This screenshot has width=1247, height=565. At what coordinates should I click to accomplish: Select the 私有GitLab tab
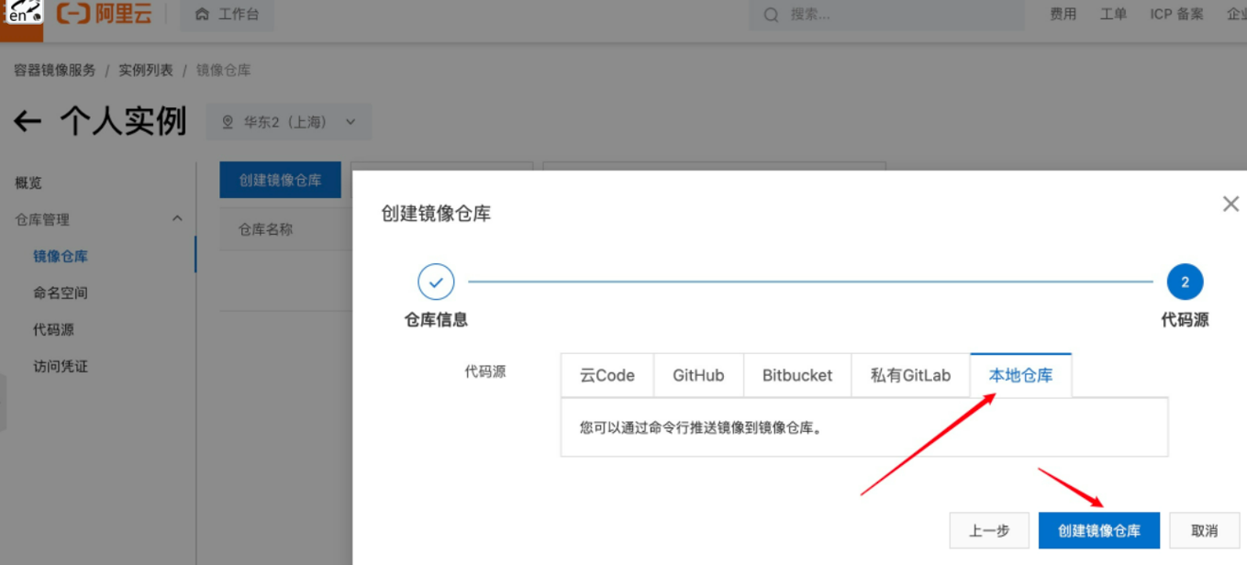pos(910,375)
